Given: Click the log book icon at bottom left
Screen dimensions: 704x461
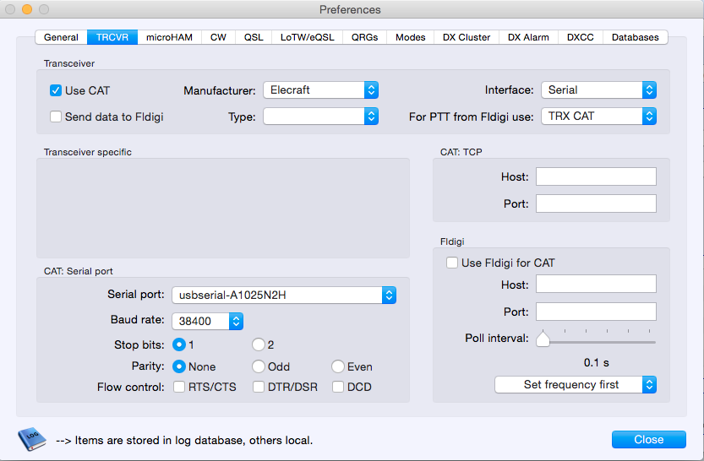Looking at the screenshot, I should (x=30, y=439).
